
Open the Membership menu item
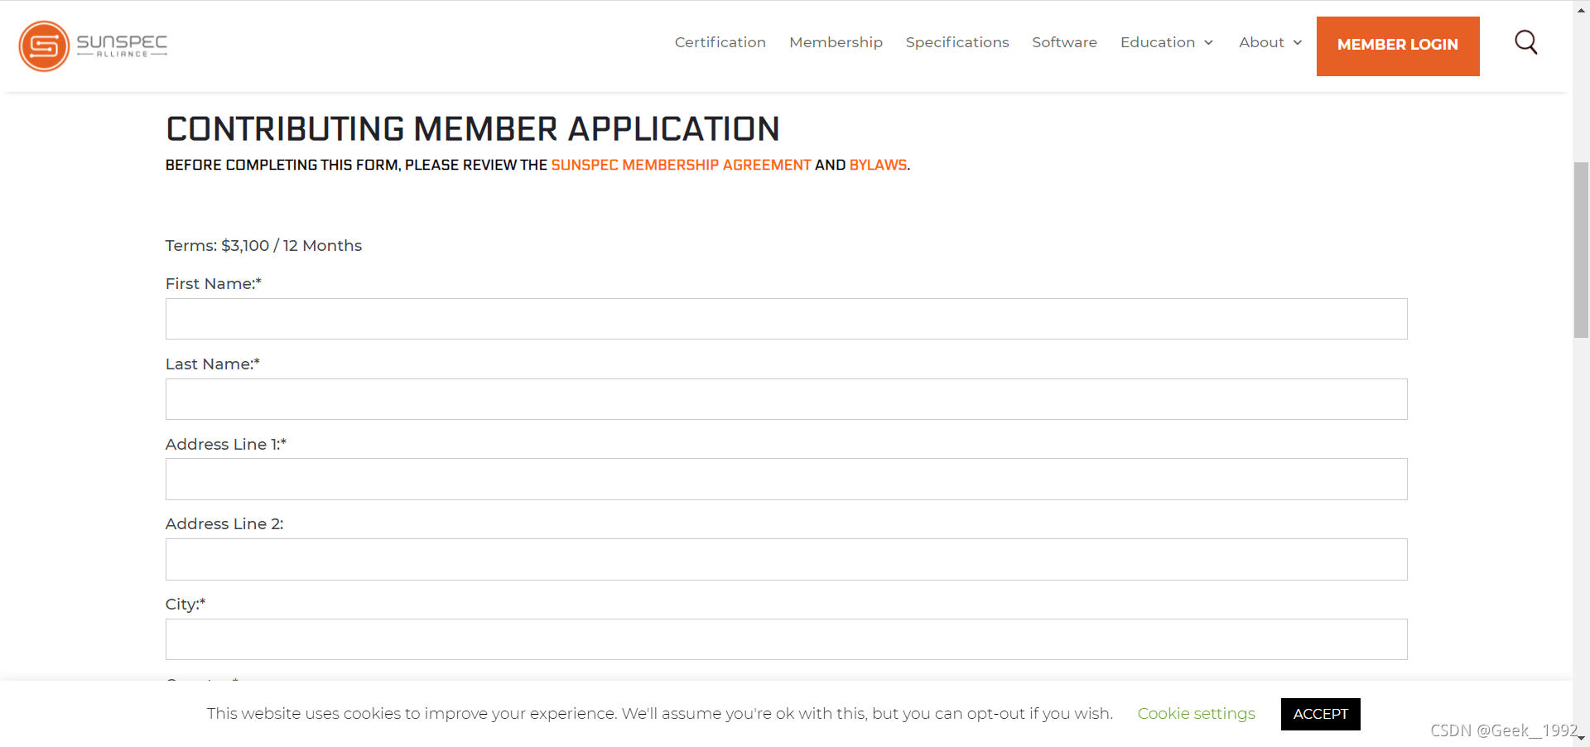point(836,42)
